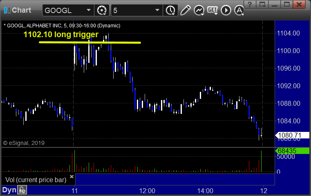Screen dimensions: 311x196
Task: Close the Vol study panel
Action: [x=72, y=176]
